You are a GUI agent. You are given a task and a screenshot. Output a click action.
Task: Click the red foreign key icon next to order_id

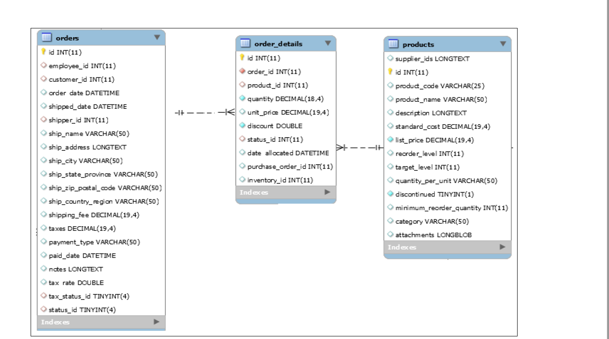pos(242,71)
